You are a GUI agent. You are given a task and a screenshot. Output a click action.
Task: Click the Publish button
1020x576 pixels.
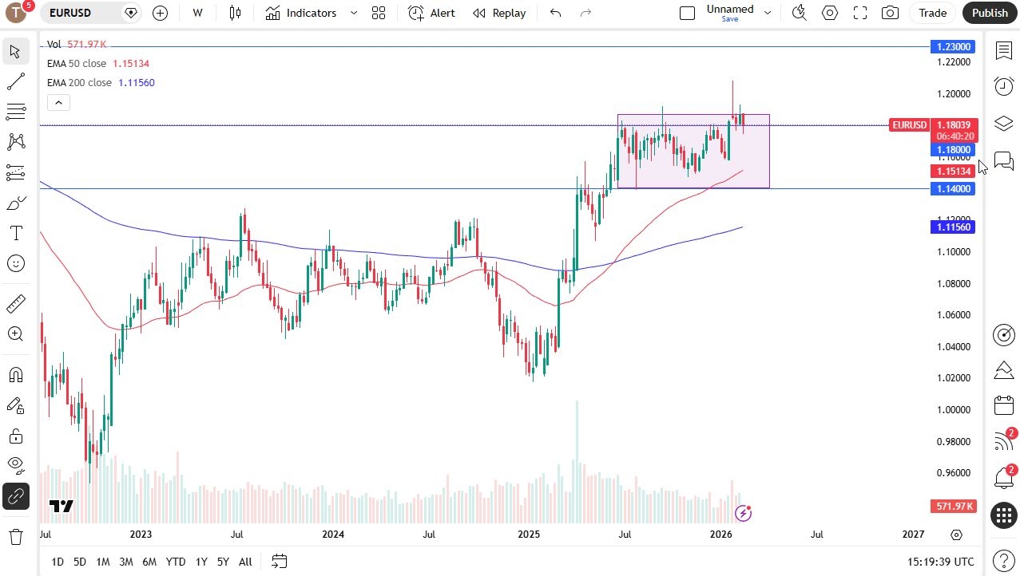(x=990, y=13)
